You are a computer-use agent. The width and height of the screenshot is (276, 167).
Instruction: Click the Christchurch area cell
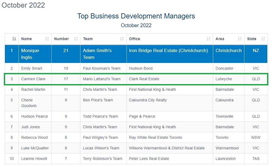pos(229,54)
